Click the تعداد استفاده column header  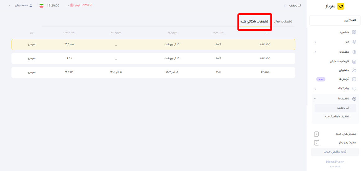69,33
